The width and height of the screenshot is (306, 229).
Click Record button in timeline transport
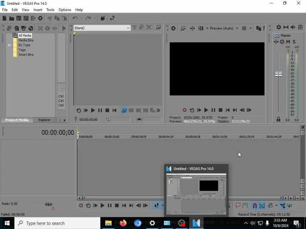[81, 205]
